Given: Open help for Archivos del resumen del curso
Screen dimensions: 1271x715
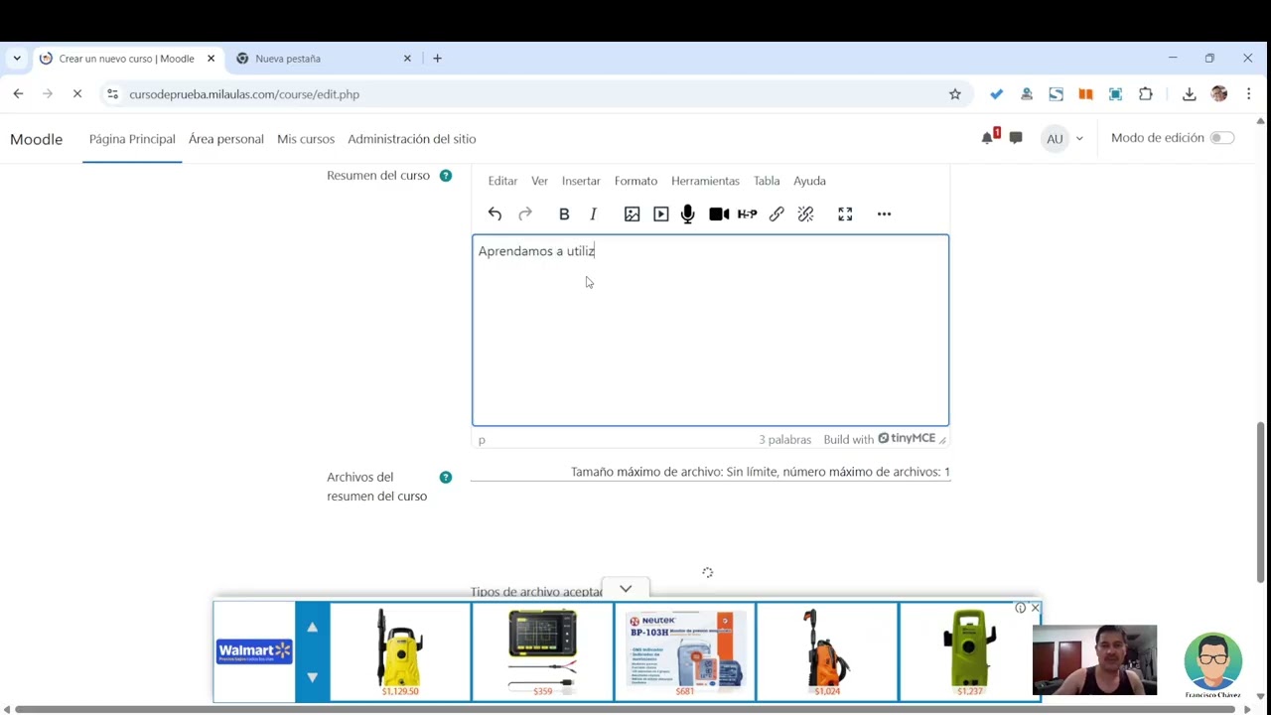Looking at the screenshot, I should pyautogui.click(x=446, y=478).
